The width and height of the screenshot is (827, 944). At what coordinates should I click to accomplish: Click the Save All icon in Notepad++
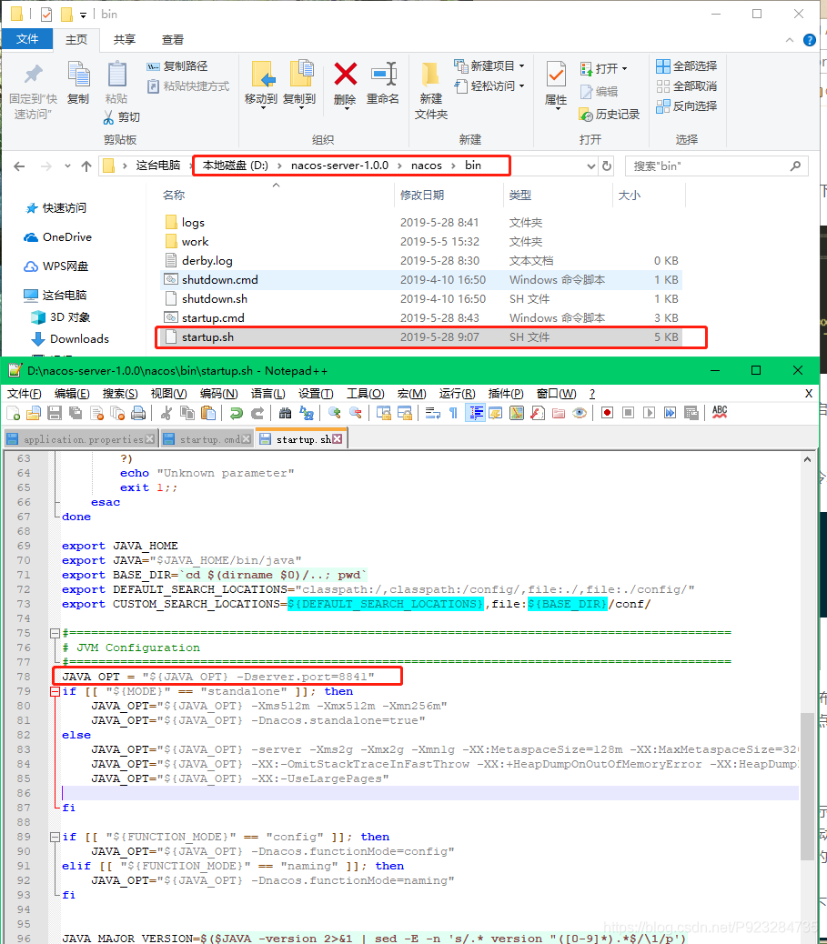[x=76, y=413]
